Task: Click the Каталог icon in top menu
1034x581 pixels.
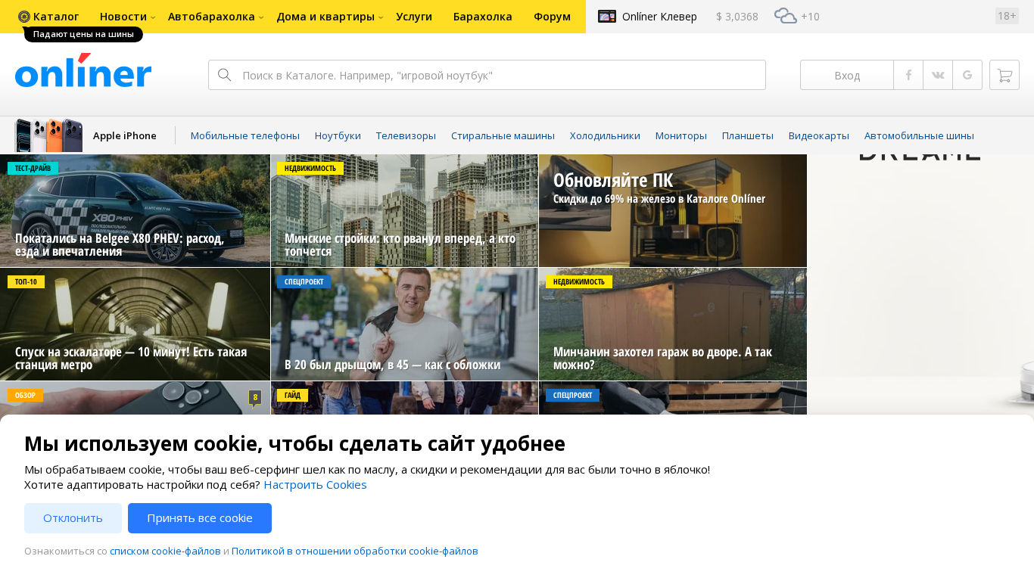Action: click(x=24, y=17)
